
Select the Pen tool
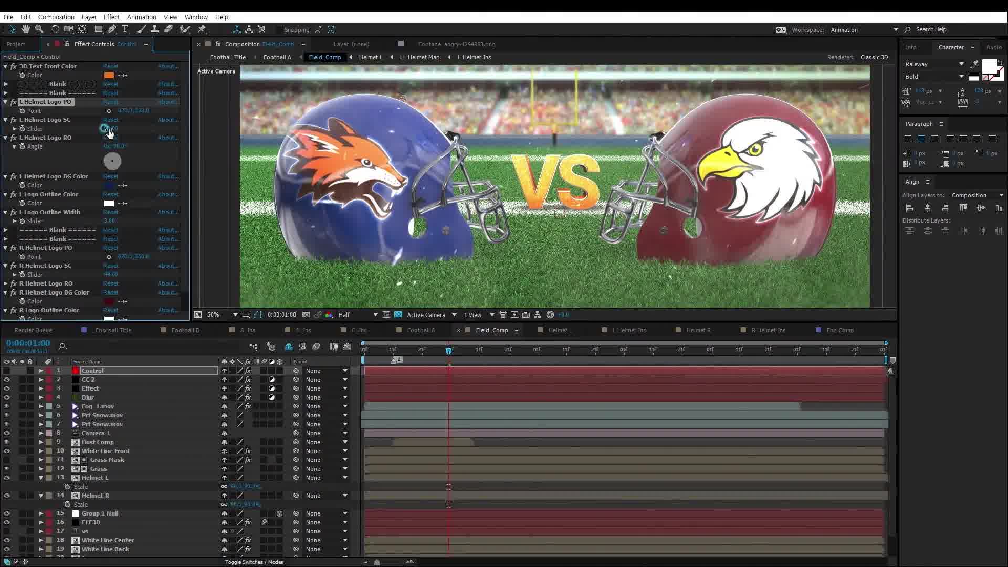pos(112,29)
